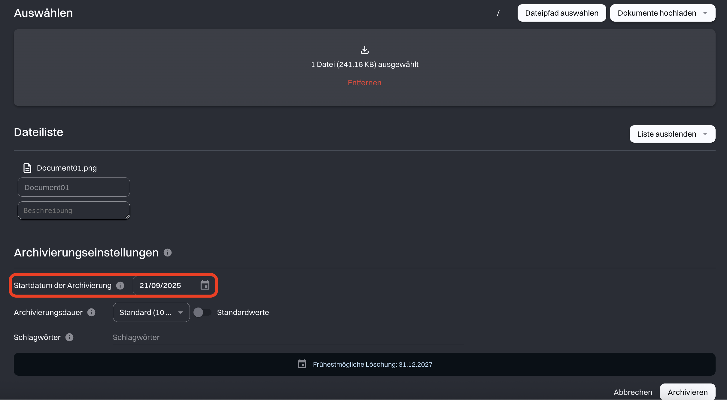Toggle the Standardwerte switch
This screenshot has height=400, width=727.
[202, 312]
